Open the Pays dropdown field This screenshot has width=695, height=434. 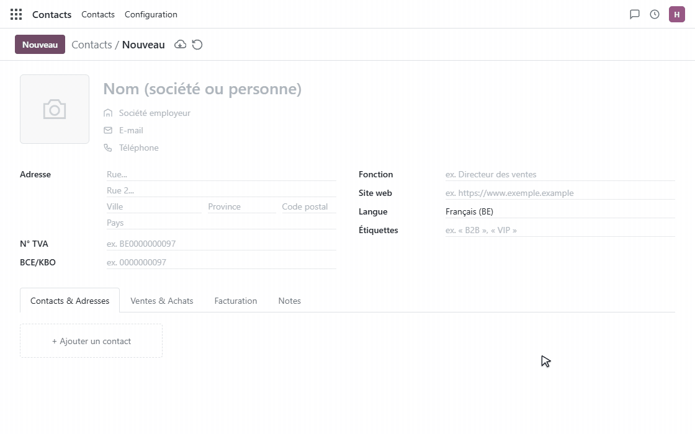(x=221, y=223)
